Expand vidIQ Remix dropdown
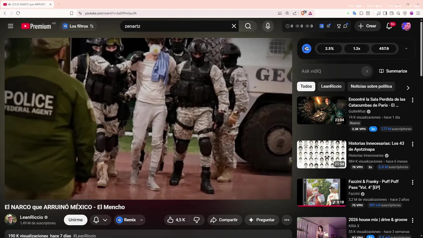The height and width of the screenshot is (238, 423). click(141, 220)
